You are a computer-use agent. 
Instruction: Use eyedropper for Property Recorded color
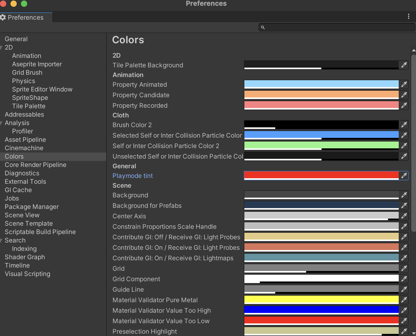point(404,105)
